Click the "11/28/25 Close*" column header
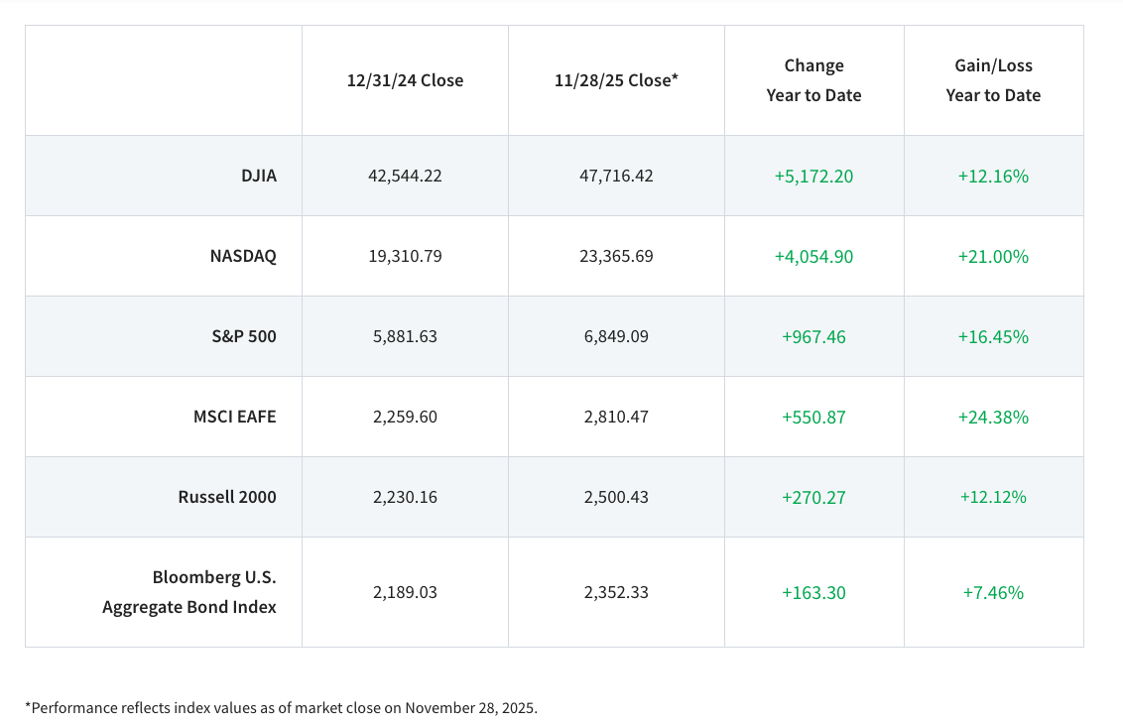Viewport: 1123px width, 725px height. point(616,80)
